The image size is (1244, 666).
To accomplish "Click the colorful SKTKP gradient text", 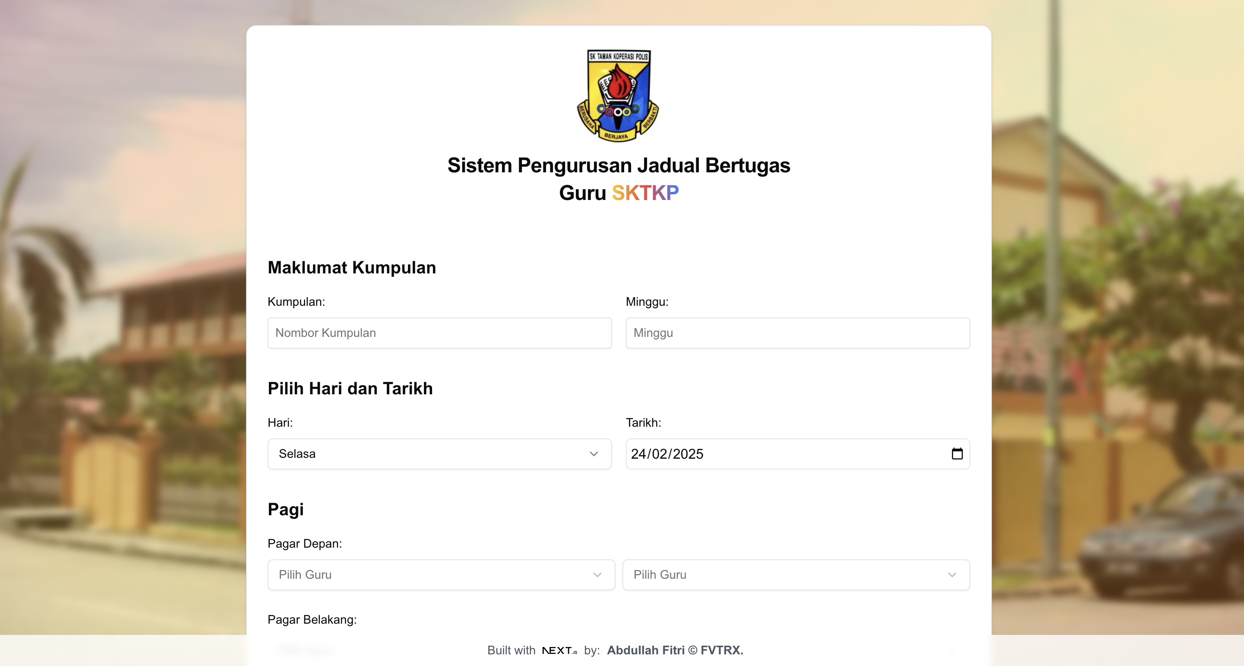I will pos(645,193).
